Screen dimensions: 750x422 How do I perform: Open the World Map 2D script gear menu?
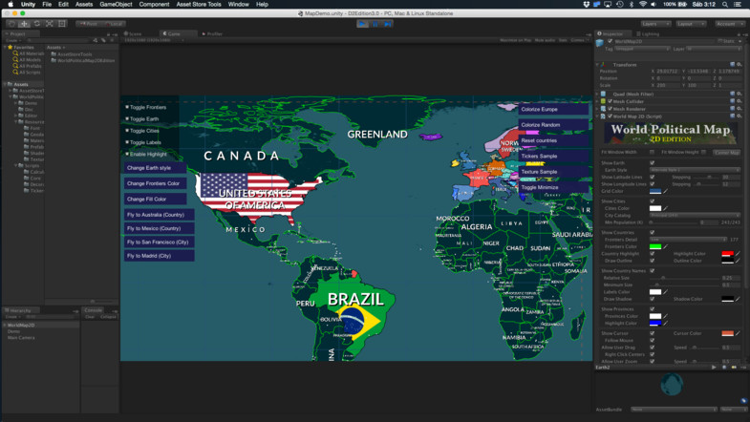pyautogui.click(x=739, y=116)
